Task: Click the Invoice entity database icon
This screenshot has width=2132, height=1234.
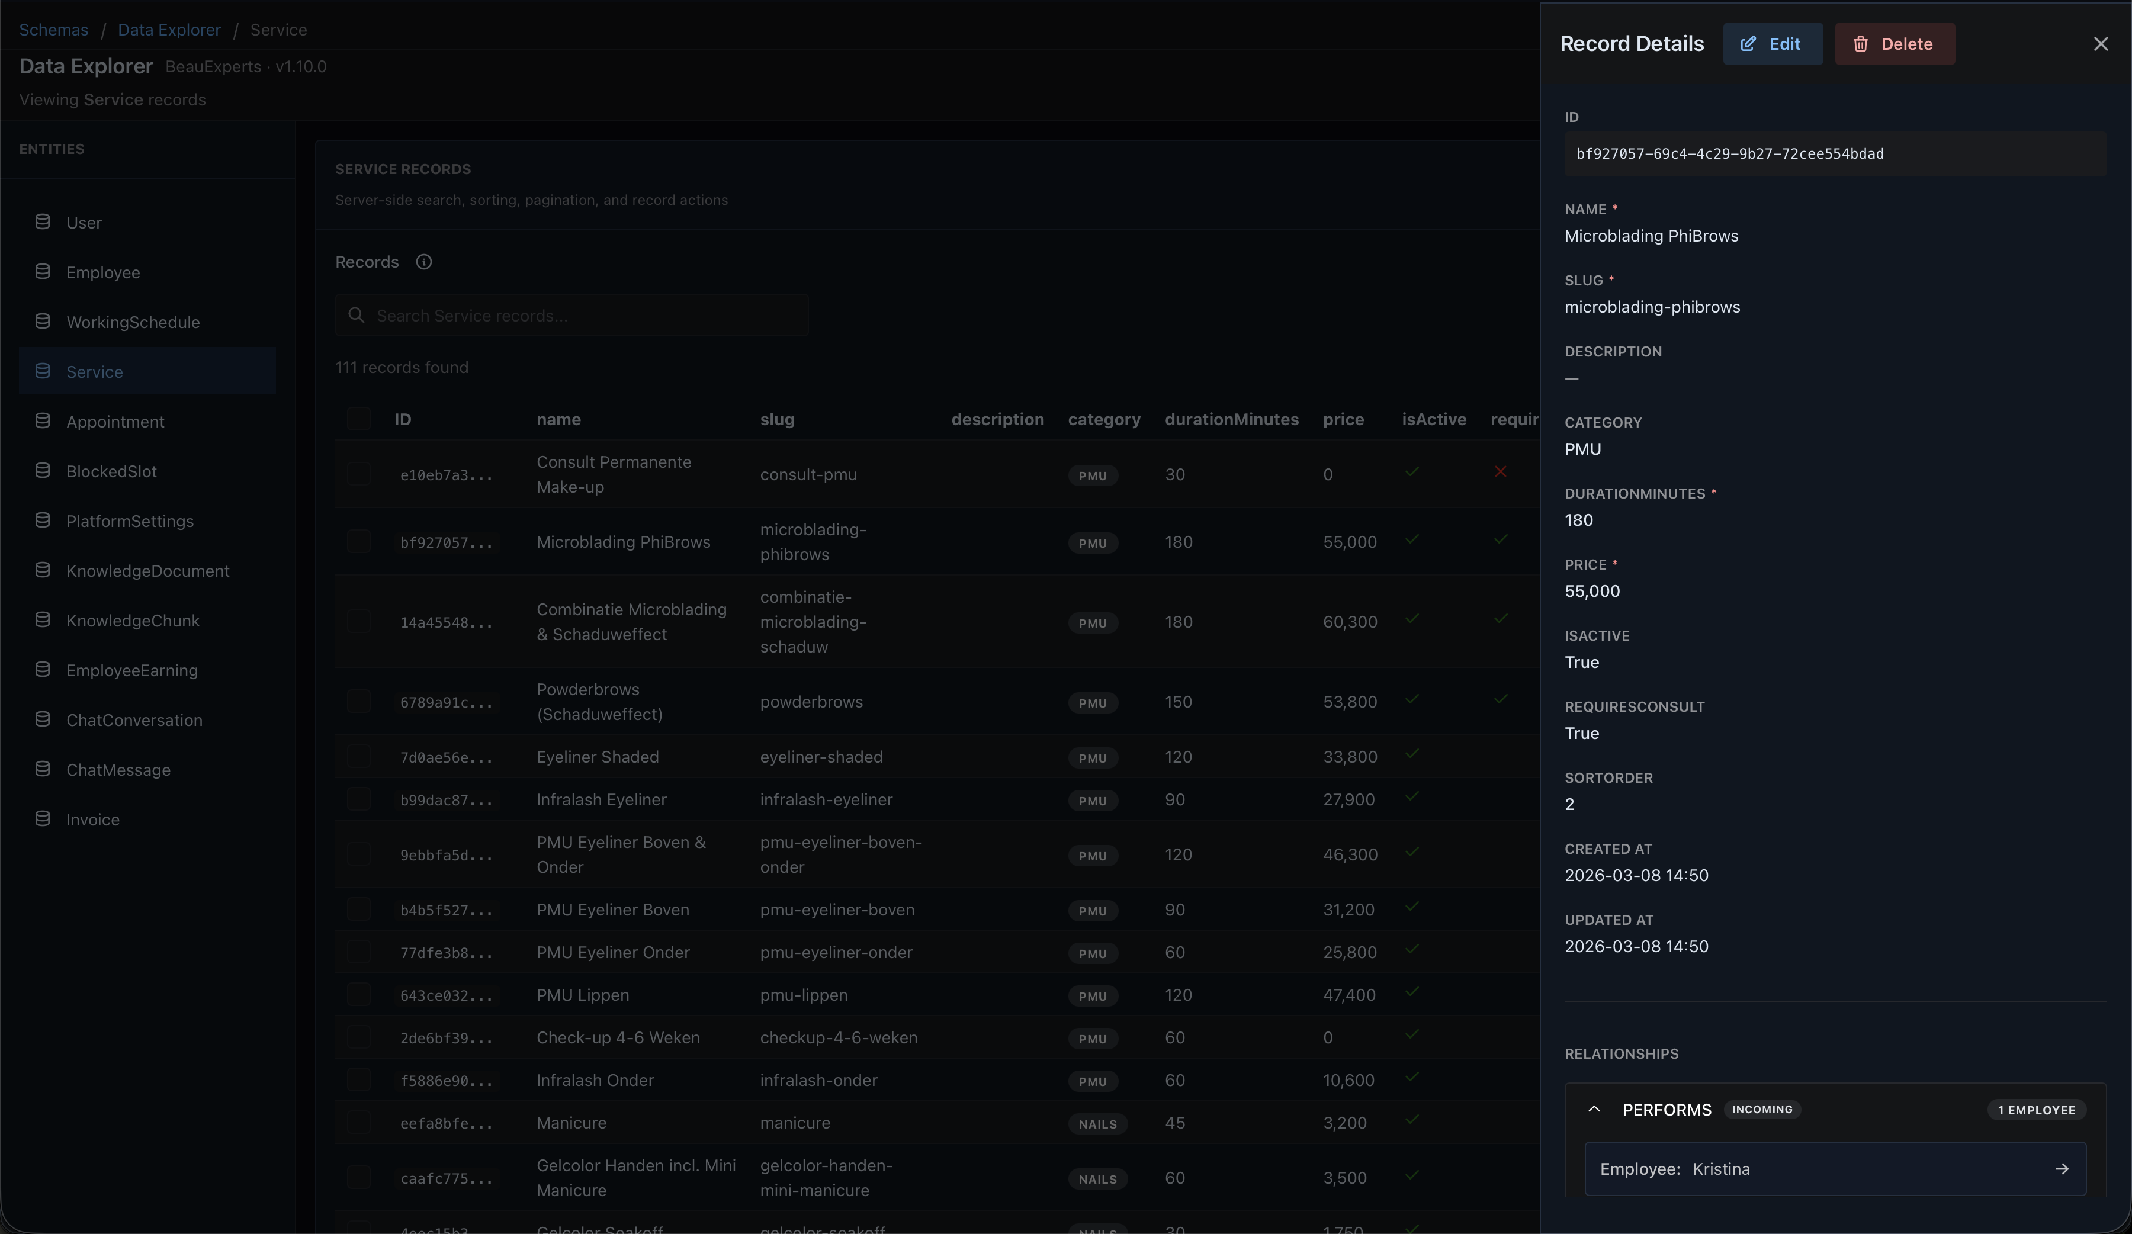Action: coord(42,819)
